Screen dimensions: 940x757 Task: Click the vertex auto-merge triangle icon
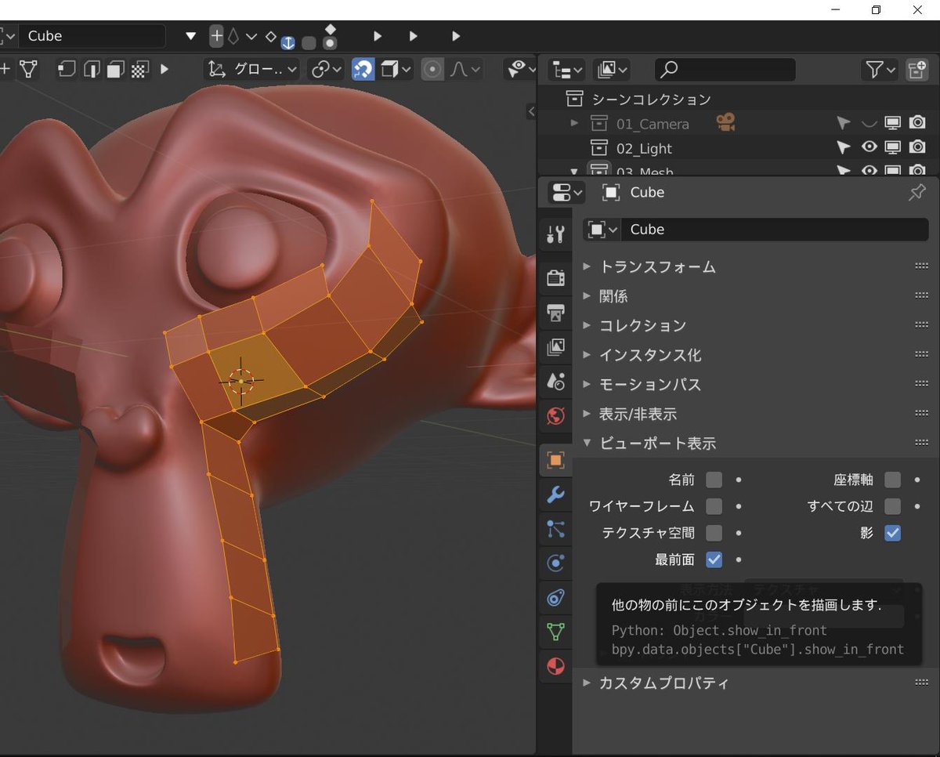coord(29,69)
